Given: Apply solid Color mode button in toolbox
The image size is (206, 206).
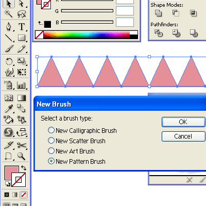Looking at the screenshot, I should coord(7,195).
